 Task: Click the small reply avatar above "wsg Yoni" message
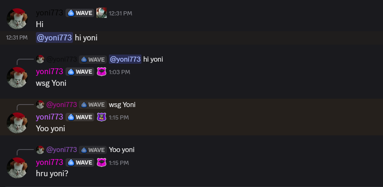point(40,59)
